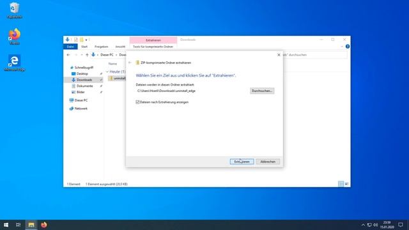Click the pin icon next to Bilder
The height and width of the screenshot is (230, 409).
click(101, 92)
